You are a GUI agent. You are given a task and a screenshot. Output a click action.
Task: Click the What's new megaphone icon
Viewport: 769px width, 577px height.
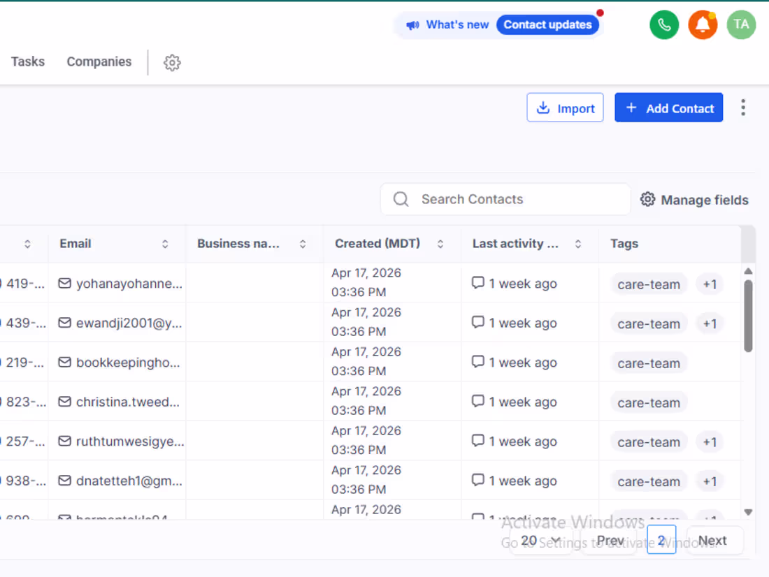tap(413, 25)
